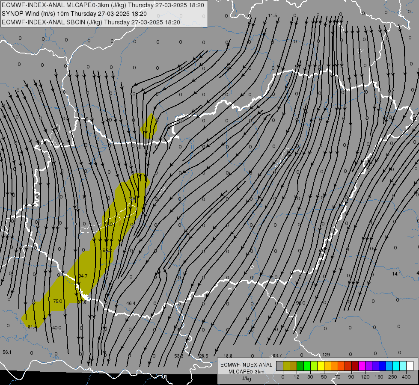Screen dimensions: 419x385
Task: Click the legend scale value 12
Action: [297, 377]
